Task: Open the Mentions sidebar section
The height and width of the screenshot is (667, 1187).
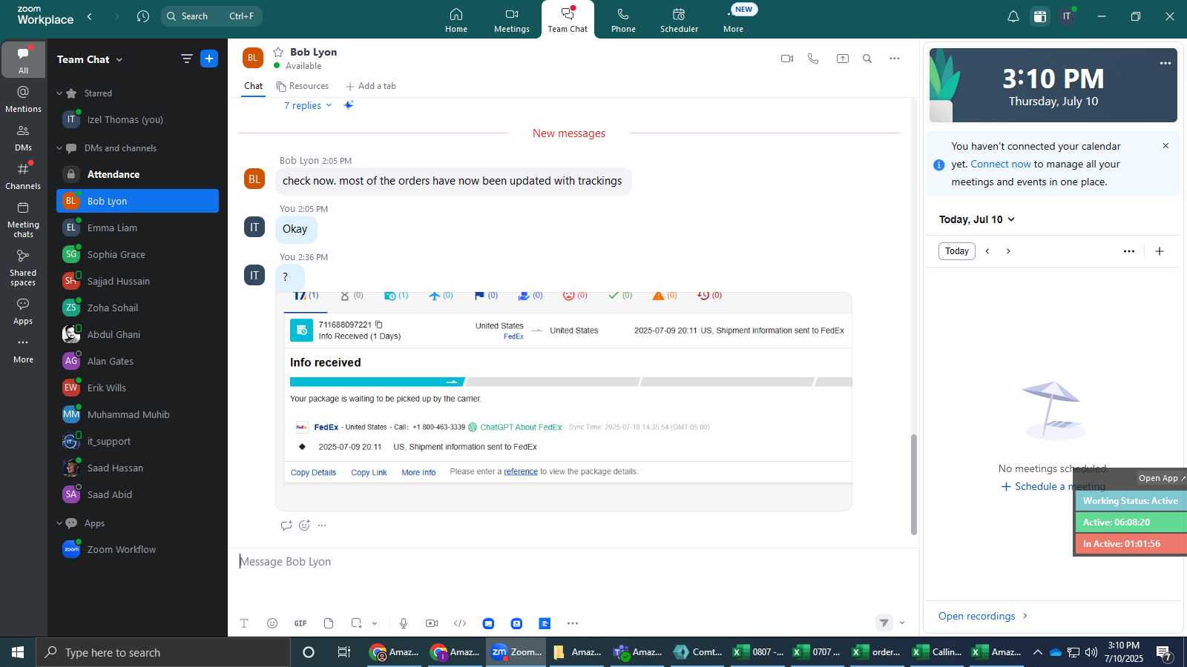Action: tap(24, 99)
